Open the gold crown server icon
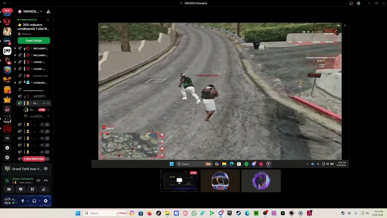Screen dimensions: 387x218 (7, 99)
